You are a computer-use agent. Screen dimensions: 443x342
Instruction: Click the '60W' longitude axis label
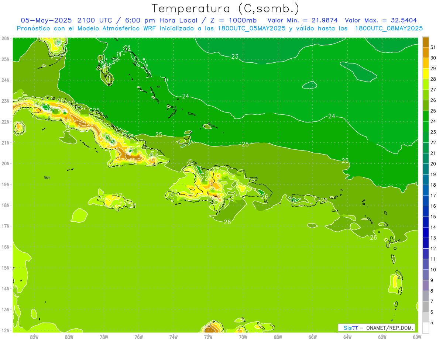click(417, 337)
